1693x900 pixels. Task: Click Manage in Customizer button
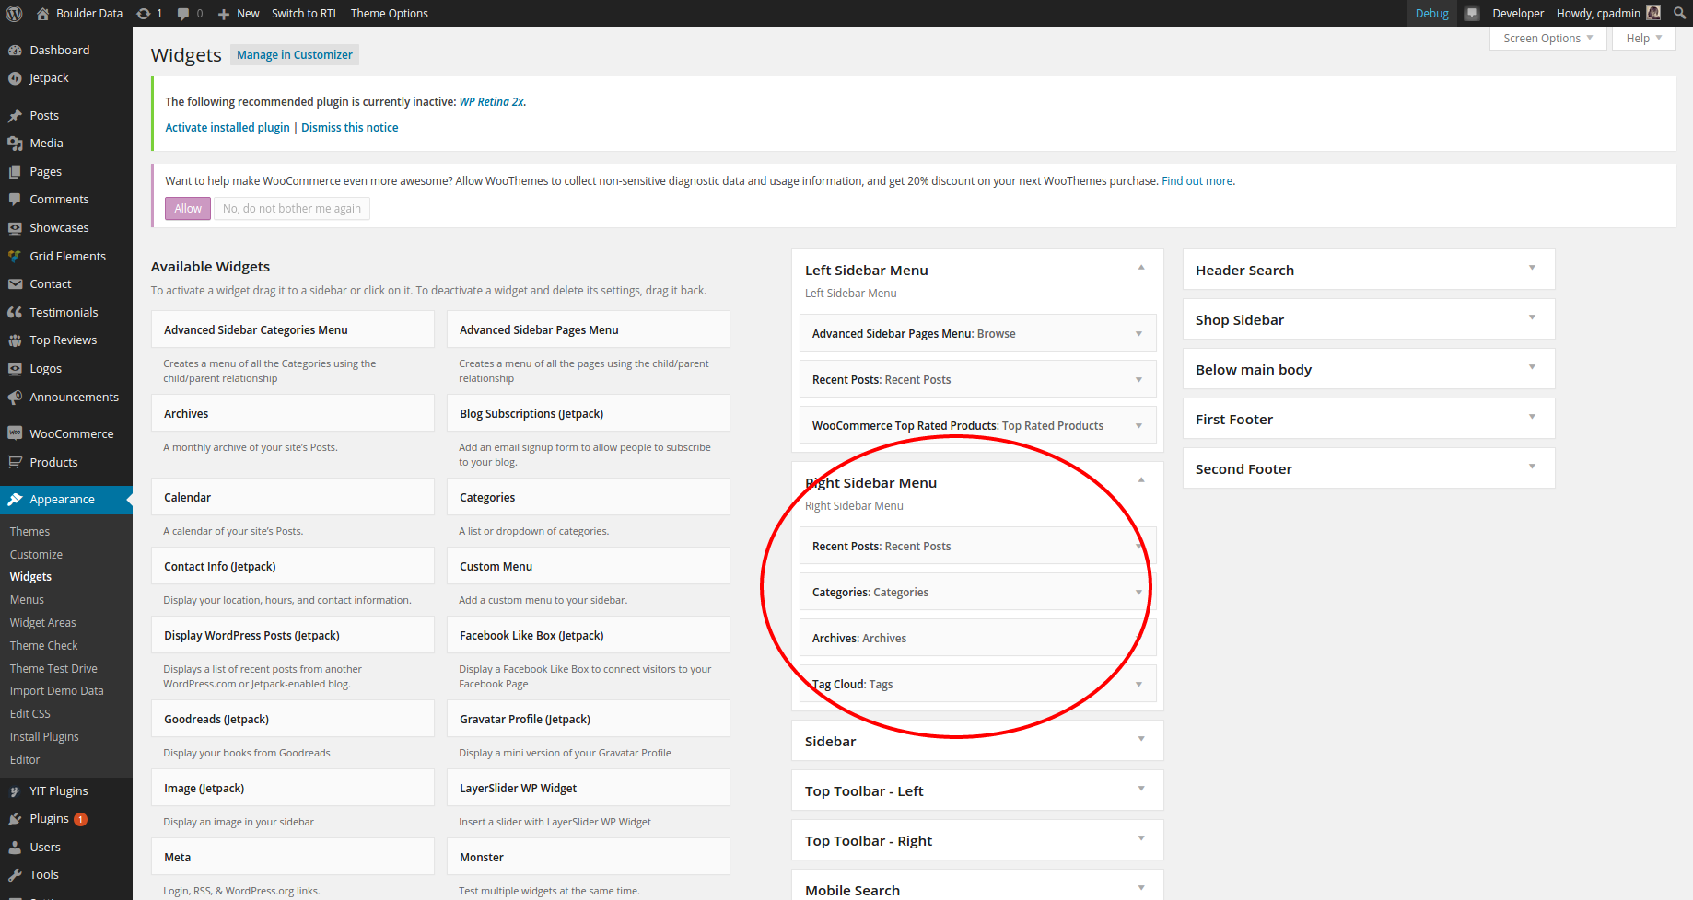[295, 55]
